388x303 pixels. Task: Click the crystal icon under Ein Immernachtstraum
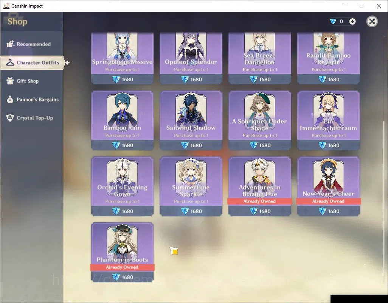pos(322,145)
